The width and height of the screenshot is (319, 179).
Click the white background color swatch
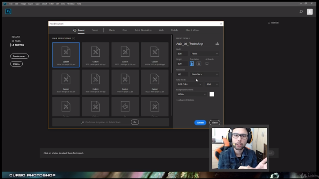click(212, 94)
